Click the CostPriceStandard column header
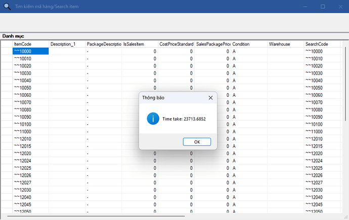Screen dimensions: 349x220 (x=177, y=44)
